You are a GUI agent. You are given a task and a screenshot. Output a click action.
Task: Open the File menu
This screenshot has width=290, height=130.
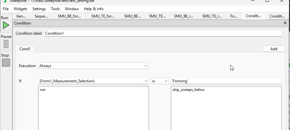[6, 9]
